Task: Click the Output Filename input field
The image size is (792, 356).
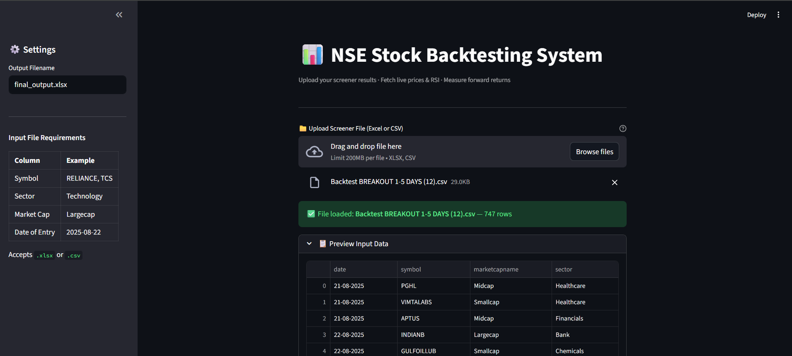Action: coord(68,85)
